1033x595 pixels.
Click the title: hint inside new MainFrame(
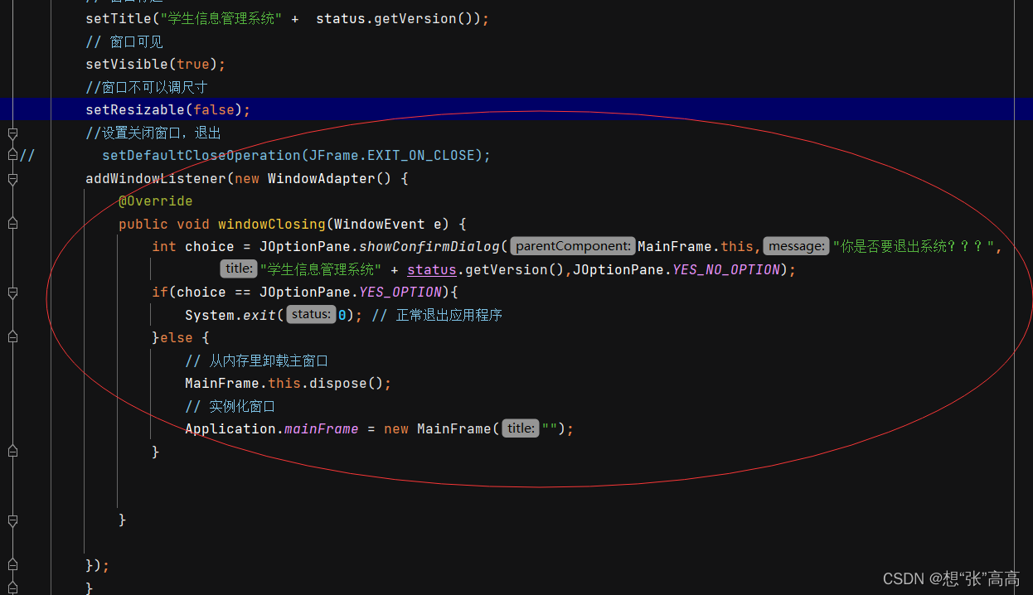point(521,428)
